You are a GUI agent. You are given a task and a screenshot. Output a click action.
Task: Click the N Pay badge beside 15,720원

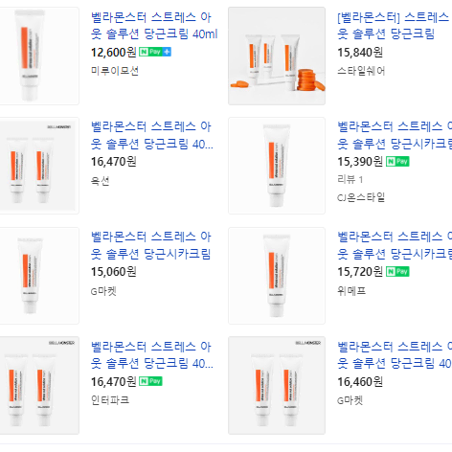point(397,272)
